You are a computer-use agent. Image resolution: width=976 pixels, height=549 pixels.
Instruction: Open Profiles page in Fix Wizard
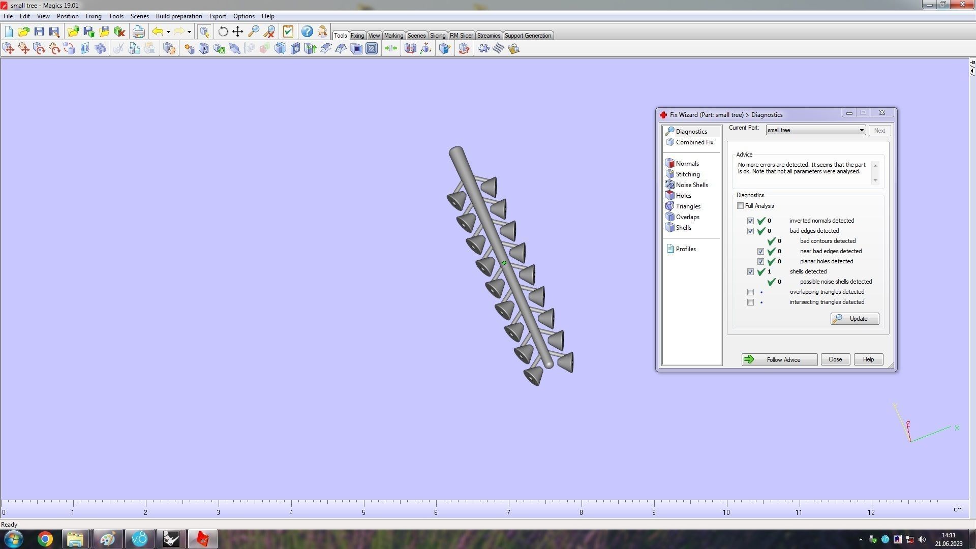pyautogui.click(x=685, y=249)
